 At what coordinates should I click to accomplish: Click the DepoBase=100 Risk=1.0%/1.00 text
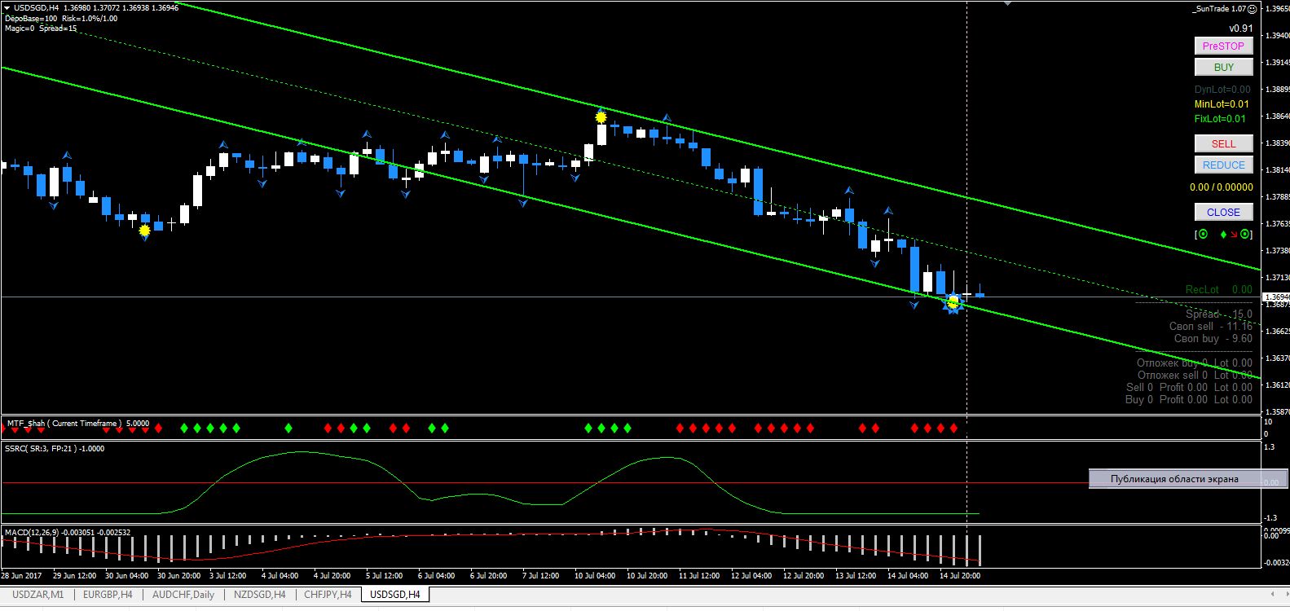[61, 19]
